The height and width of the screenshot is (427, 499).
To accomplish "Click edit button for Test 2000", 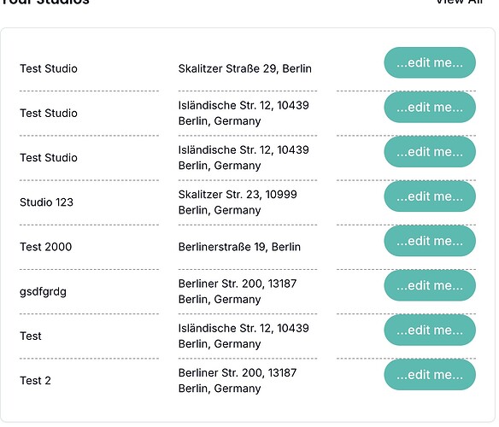I will pyautogui.click(x=430, y=241).
